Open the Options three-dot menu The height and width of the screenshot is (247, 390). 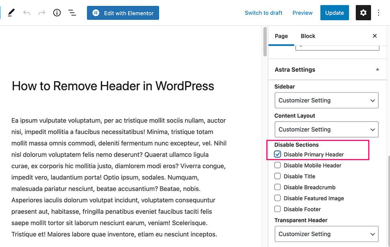(379, 12)
